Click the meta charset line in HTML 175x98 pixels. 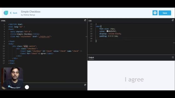(21, 32)
